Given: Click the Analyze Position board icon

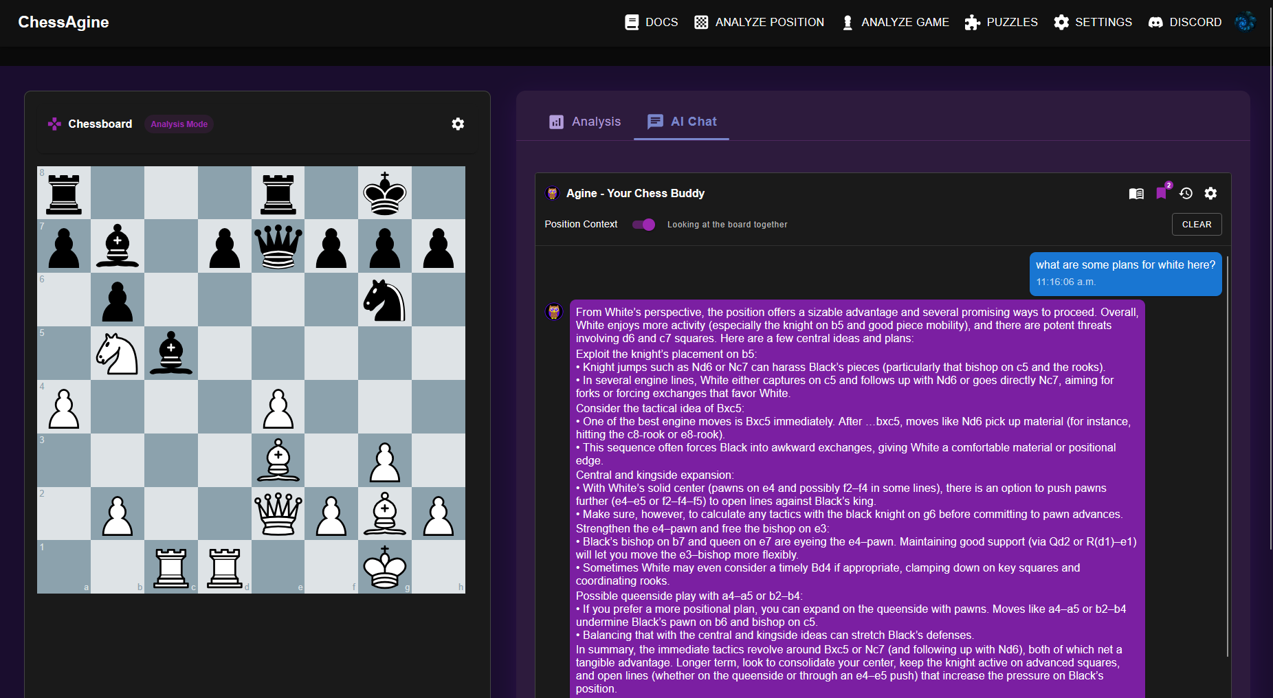Looking at the screenshot, I should 701,22.
